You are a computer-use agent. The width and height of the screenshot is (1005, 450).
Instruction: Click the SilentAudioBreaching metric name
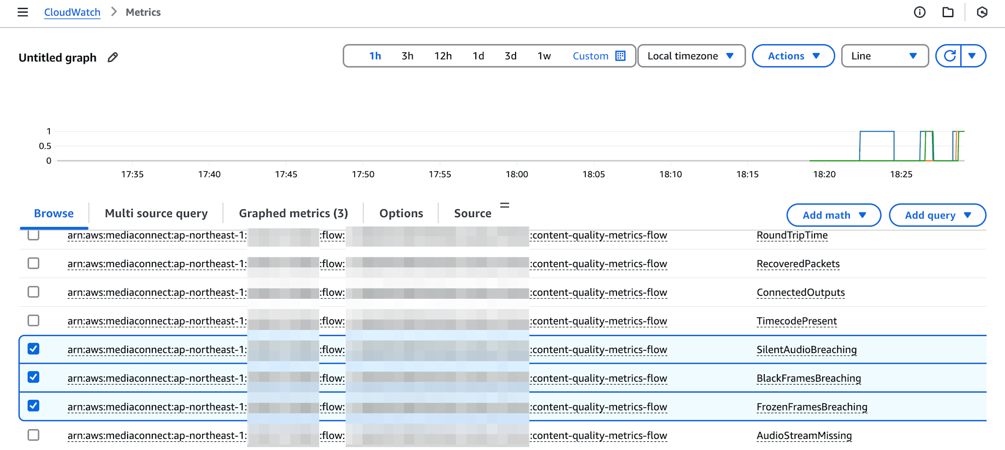coord(807,350)
